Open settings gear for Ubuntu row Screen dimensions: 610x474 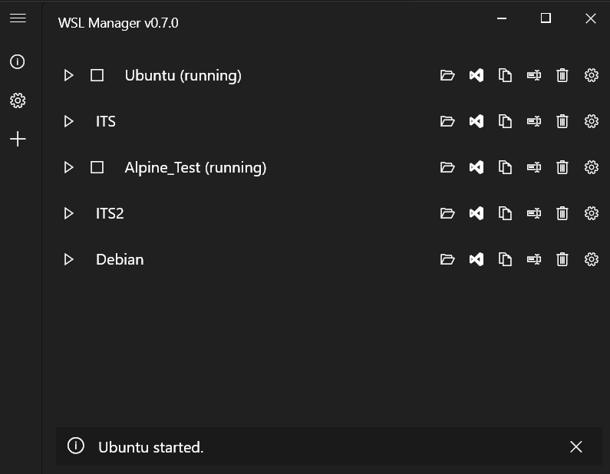(x=591, y=75)
